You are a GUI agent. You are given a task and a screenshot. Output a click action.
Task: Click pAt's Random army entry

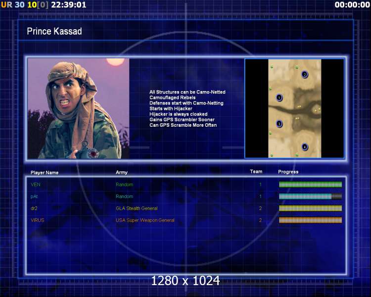[x=125, y=197]
